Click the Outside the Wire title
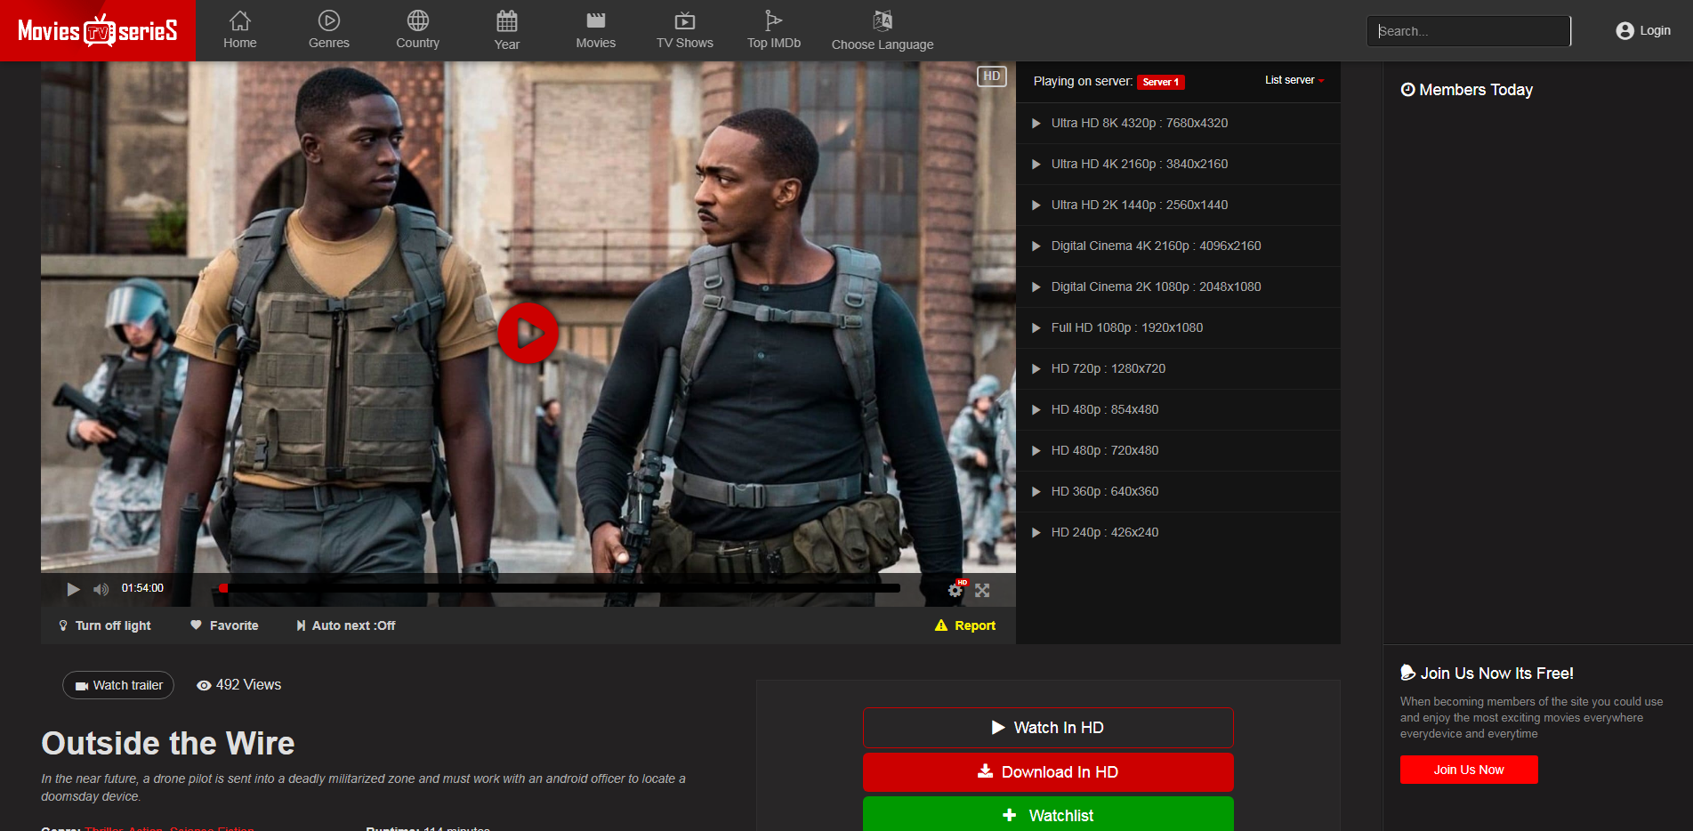 (168, 743)
